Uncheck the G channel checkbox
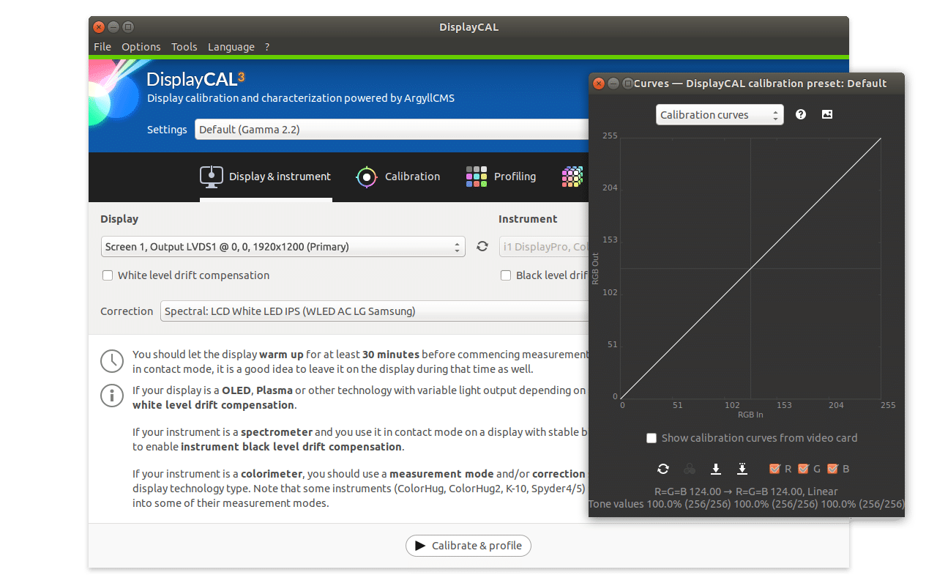Screen dimensions: 937x586 [x=803, y=469]
